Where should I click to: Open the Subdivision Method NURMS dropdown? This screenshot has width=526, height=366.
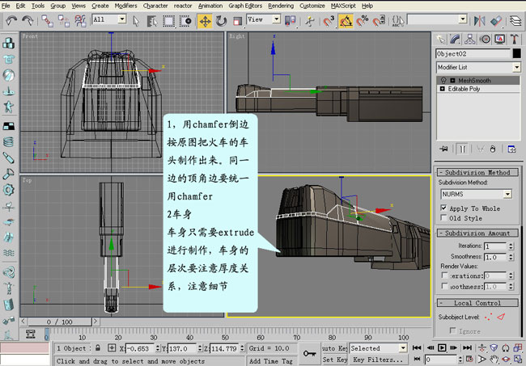pyautogui.click(x=507, y=194)
